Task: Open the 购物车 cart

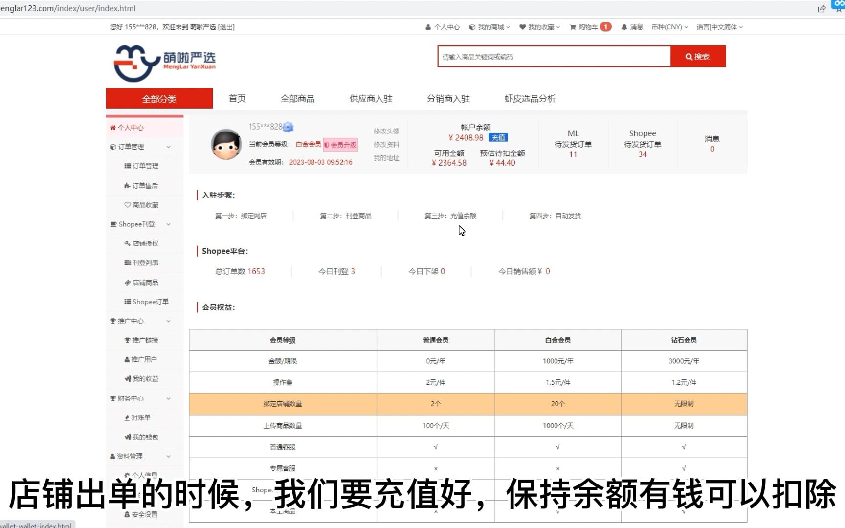Action: [x=590, y=27]
